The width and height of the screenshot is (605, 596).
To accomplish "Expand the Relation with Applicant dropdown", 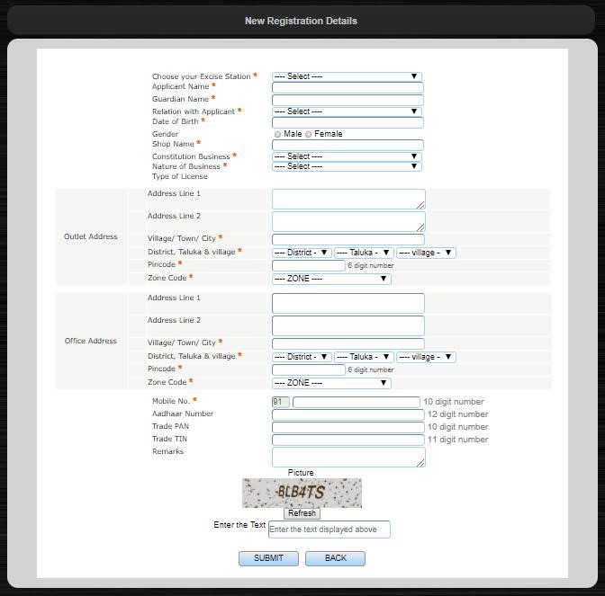I will (x=347, y=111).
